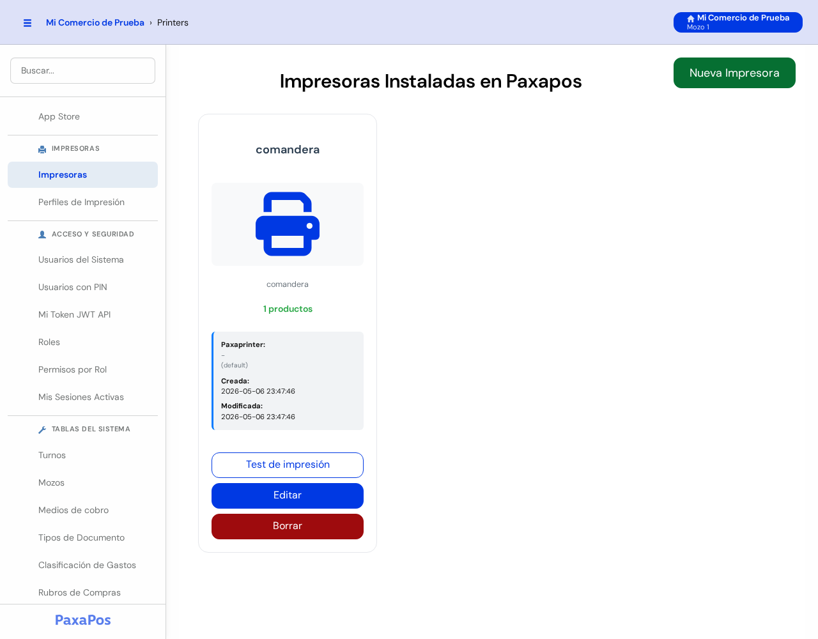Click the Test de impresión button
This screenshot has width=818, height=639.
click(288, 465)
